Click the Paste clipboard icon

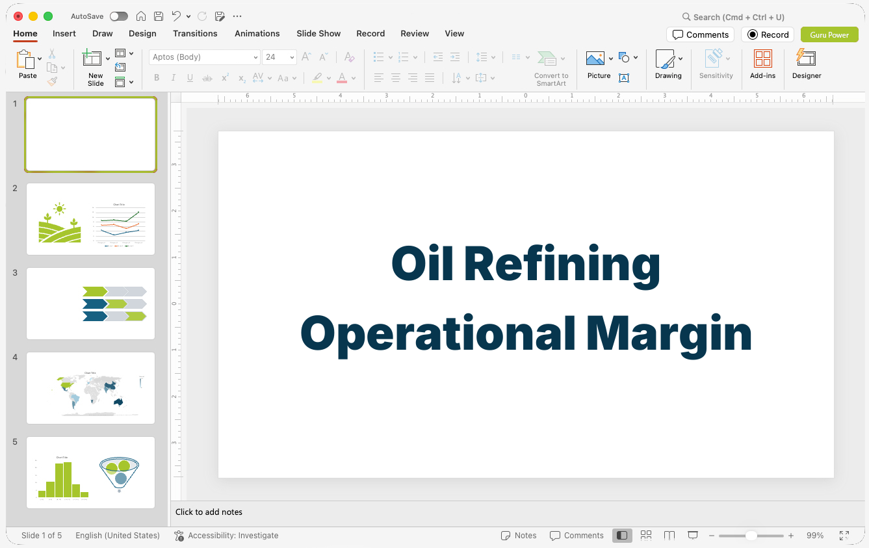point(25,60)
